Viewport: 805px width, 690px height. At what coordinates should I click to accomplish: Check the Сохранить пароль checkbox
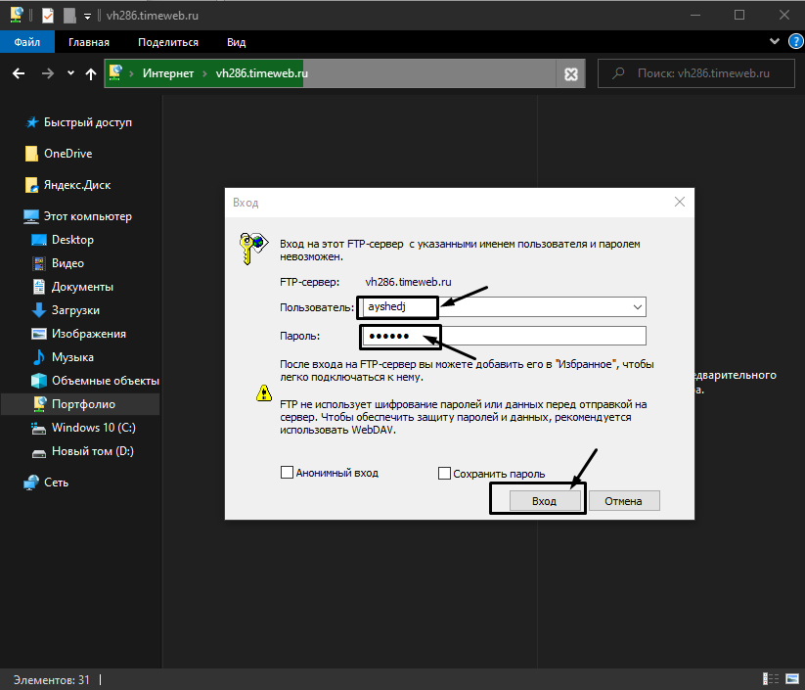[x=445, y=474]
